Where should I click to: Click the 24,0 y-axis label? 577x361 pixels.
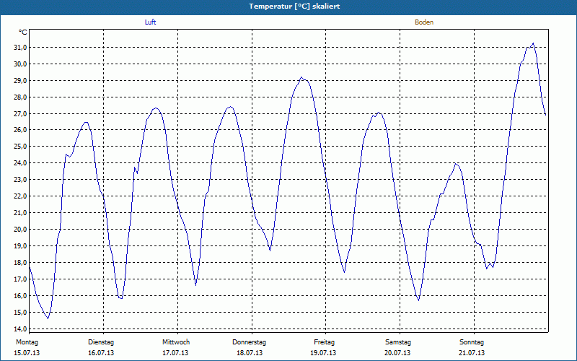pos(20,163)
